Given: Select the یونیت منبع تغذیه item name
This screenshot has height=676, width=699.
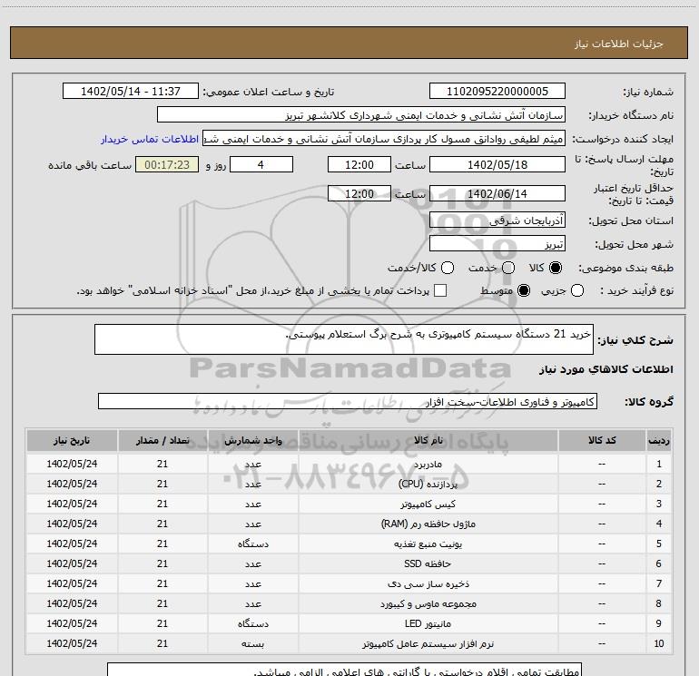Looking at the screenshot, I should 428,544.
